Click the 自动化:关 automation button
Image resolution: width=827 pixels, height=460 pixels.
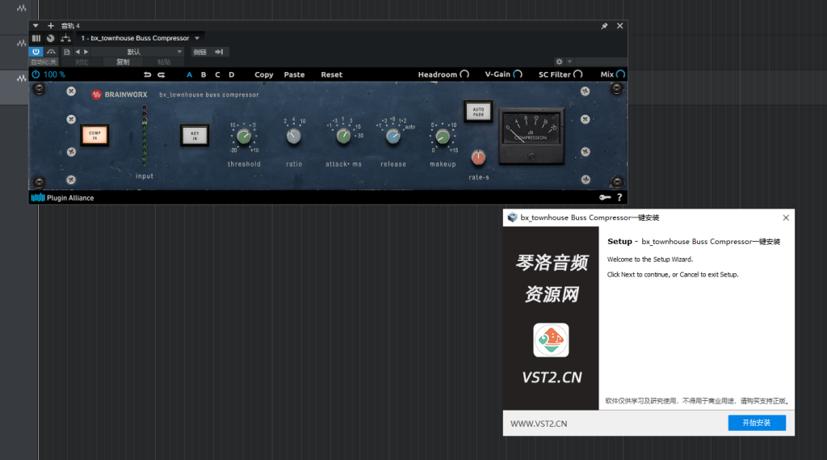44,61
